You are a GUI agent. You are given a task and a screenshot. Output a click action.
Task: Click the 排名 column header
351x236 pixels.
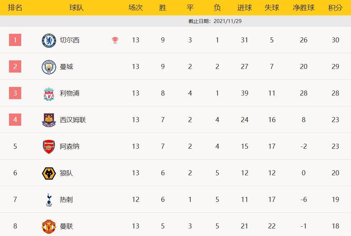click(15, 8)
